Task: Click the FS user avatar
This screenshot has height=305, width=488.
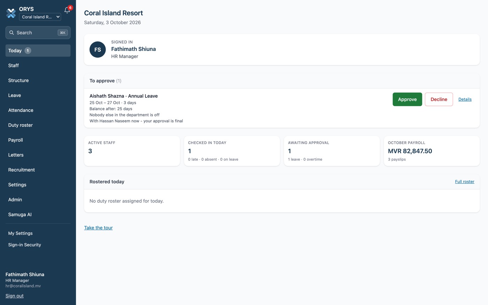Action: tap(98, 49)
